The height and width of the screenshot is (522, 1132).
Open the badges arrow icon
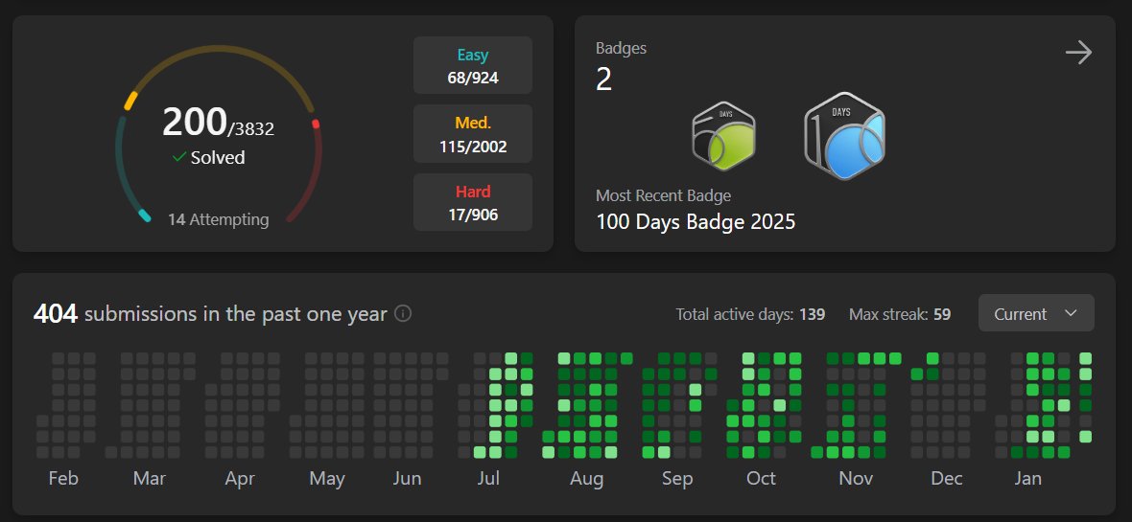(x=1078, y=53)
